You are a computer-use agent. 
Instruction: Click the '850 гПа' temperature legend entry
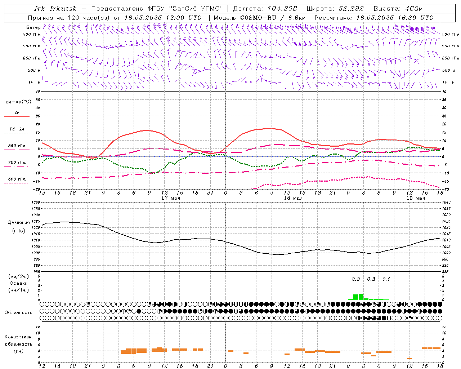click(x=17, y=146)
